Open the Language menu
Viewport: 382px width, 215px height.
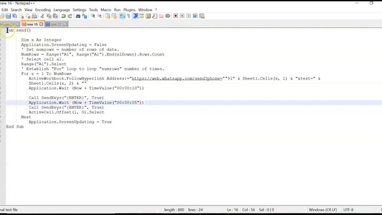tap(61, 10)
